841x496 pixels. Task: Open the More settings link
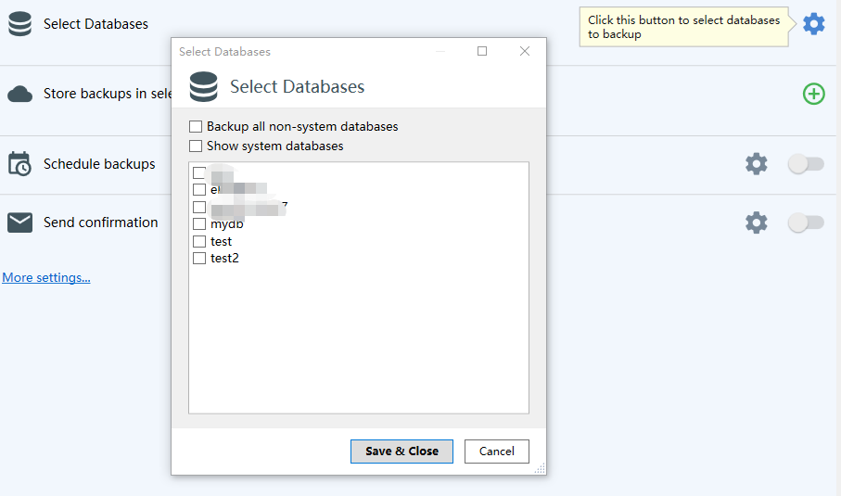[x=46, y=277]
